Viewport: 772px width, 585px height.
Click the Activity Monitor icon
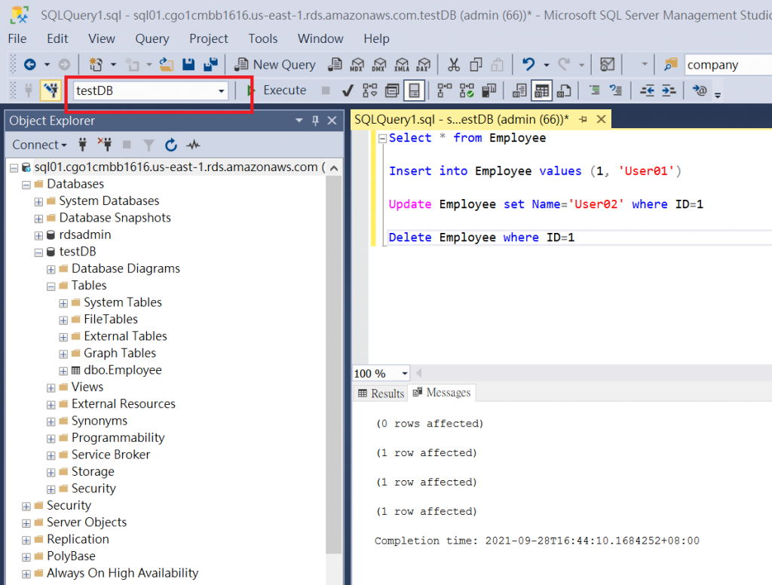(x=608, y=65)
